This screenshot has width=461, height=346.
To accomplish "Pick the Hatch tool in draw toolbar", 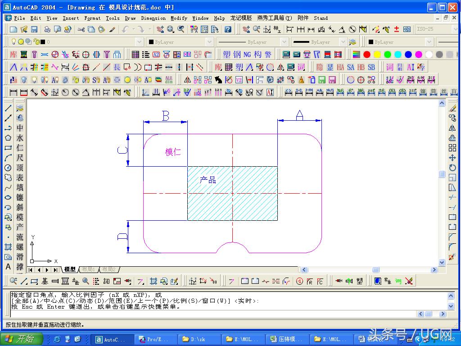I will (x=8, y=247).
